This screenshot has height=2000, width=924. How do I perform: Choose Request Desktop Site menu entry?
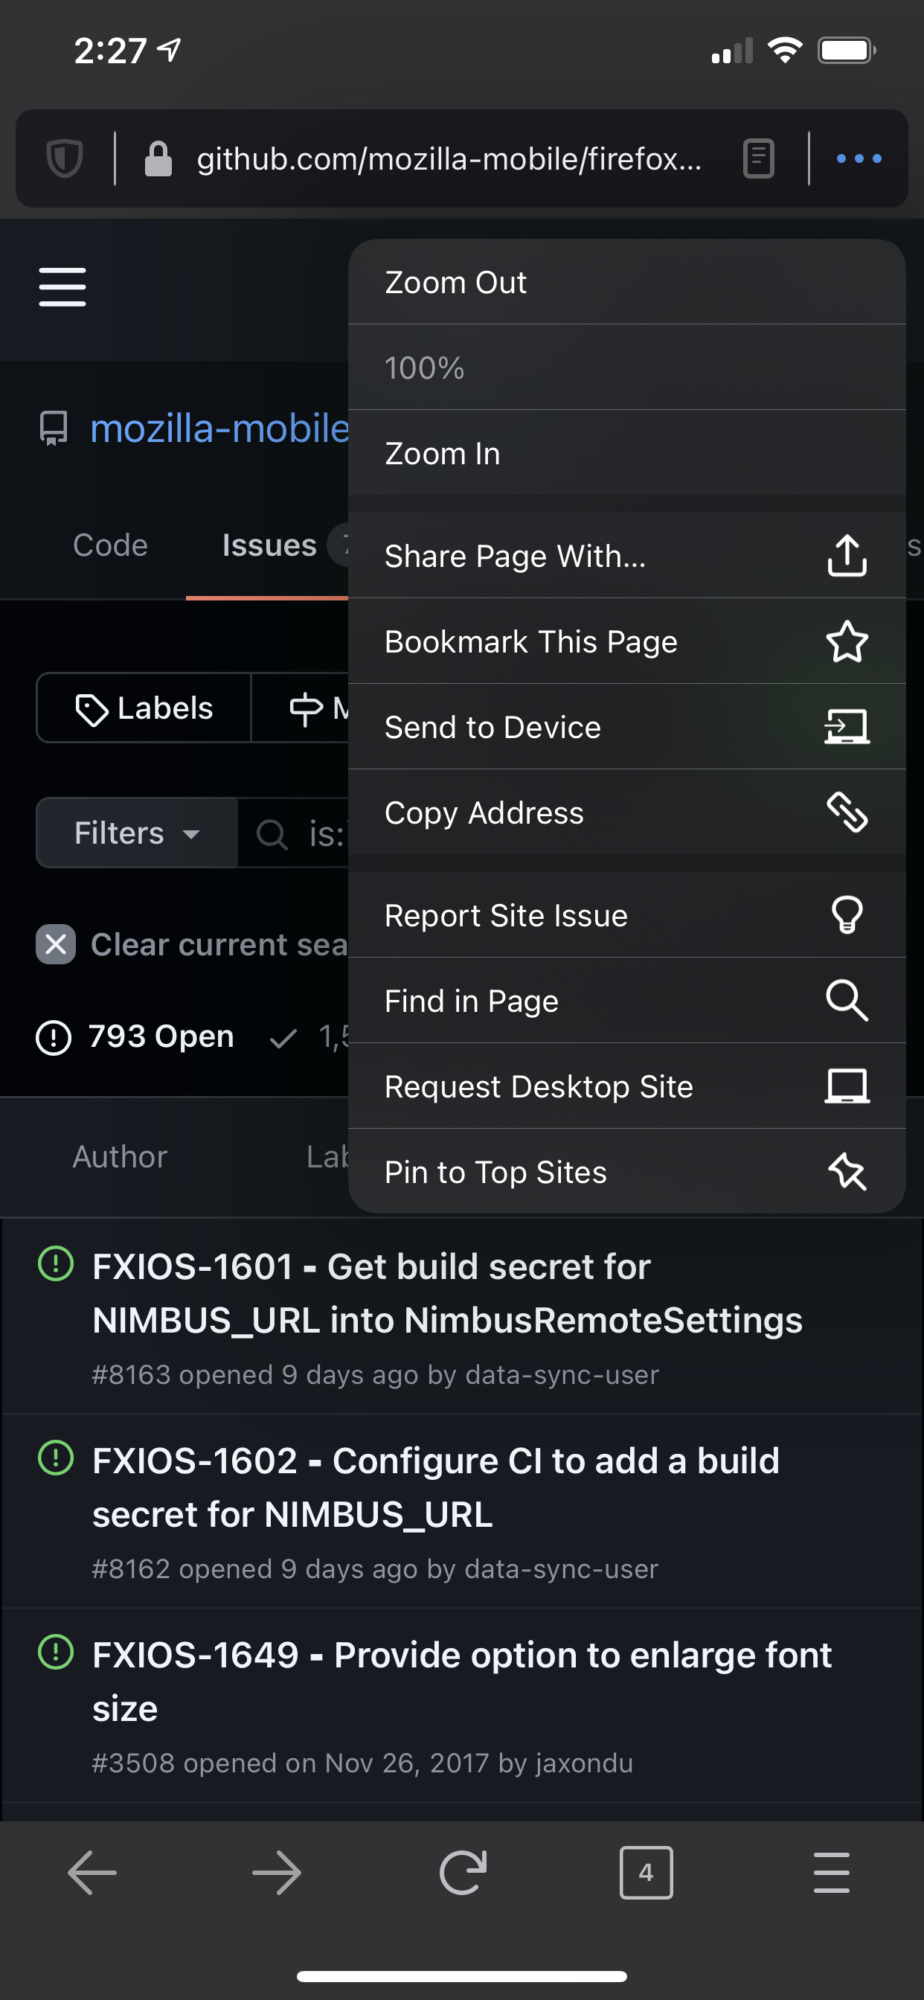626,1086
